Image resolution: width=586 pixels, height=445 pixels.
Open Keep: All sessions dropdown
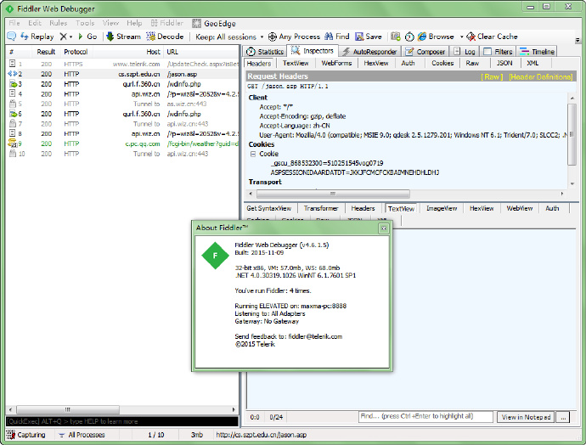pos(229,37)
